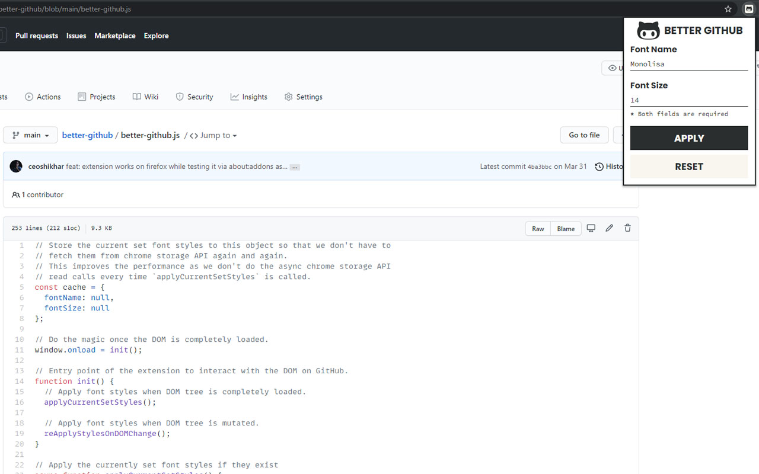The width and height of the screenshot is (759, 474).
Task: Click the Marketplace menu item
Action: click(114, 36)
